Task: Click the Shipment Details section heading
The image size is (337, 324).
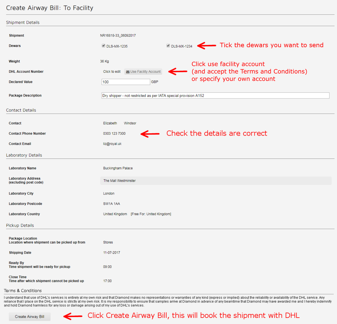Action: (x=23, y=22)
